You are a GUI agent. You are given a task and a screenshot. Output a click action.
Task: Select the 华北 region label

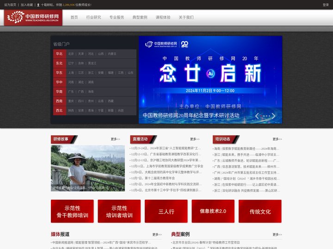[x=60, y=54]
